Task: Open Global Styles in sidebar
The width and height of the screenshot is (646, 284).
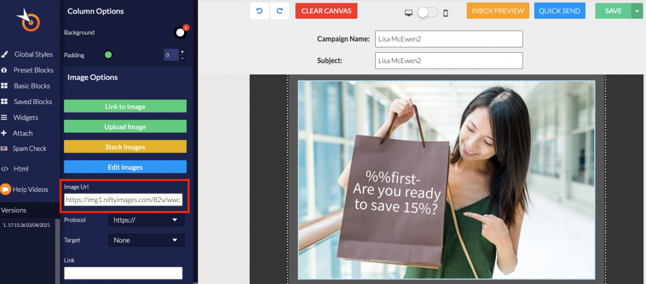Action: (33, 54)
